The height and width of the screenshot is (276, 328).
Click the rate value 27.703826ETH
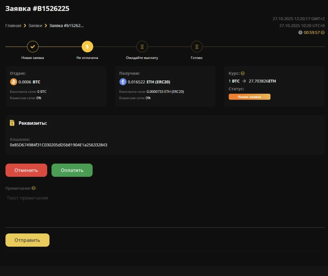[262, 81]
